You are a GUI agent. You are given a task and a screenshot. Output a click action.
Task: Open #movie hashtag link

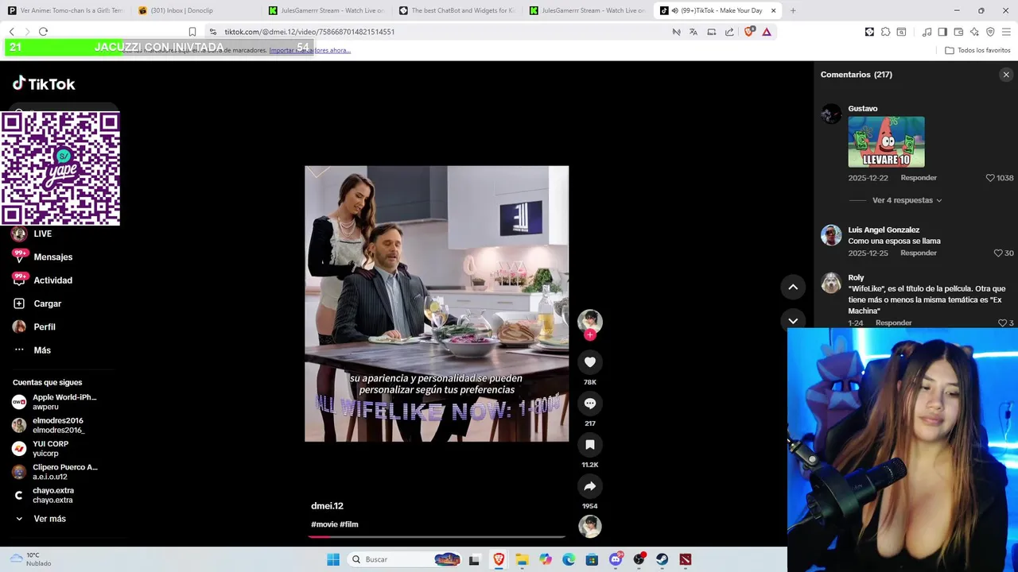pos(324,524)
